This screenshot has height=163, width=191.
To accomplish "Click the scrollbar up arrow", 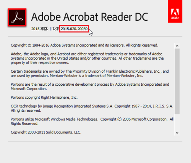I will [x=177, y=46].
